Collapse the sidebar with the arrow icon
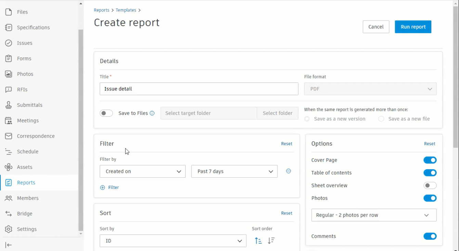This screenshot has width=459, height=251. coord(9,245)
